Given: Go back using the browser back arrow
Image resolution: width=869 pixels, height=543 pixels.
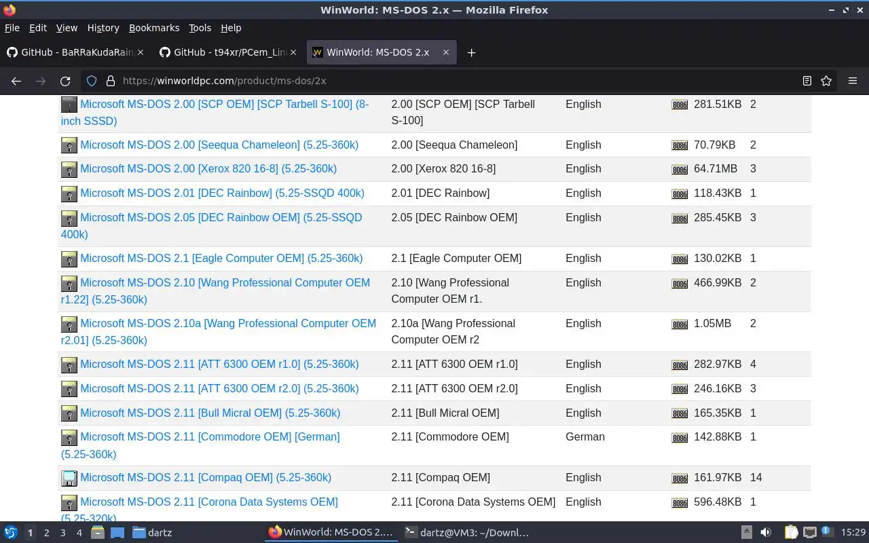Looking at the screenshot, I should [x=16, y=81].
